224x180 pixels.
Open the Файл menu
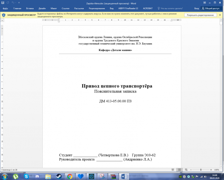tap(5, 8)
